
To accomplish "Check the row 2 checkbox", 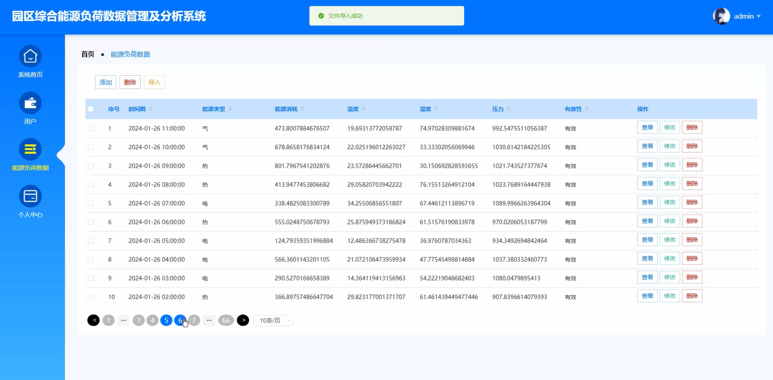I will (91, 147).
